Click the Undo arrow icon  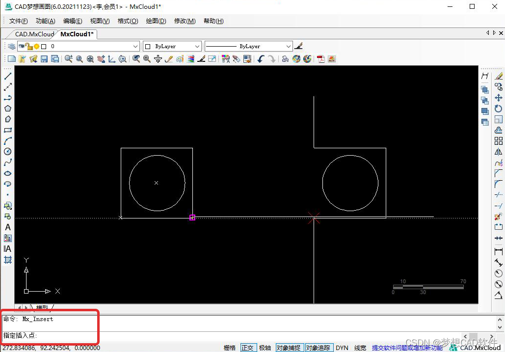(261, 59)
